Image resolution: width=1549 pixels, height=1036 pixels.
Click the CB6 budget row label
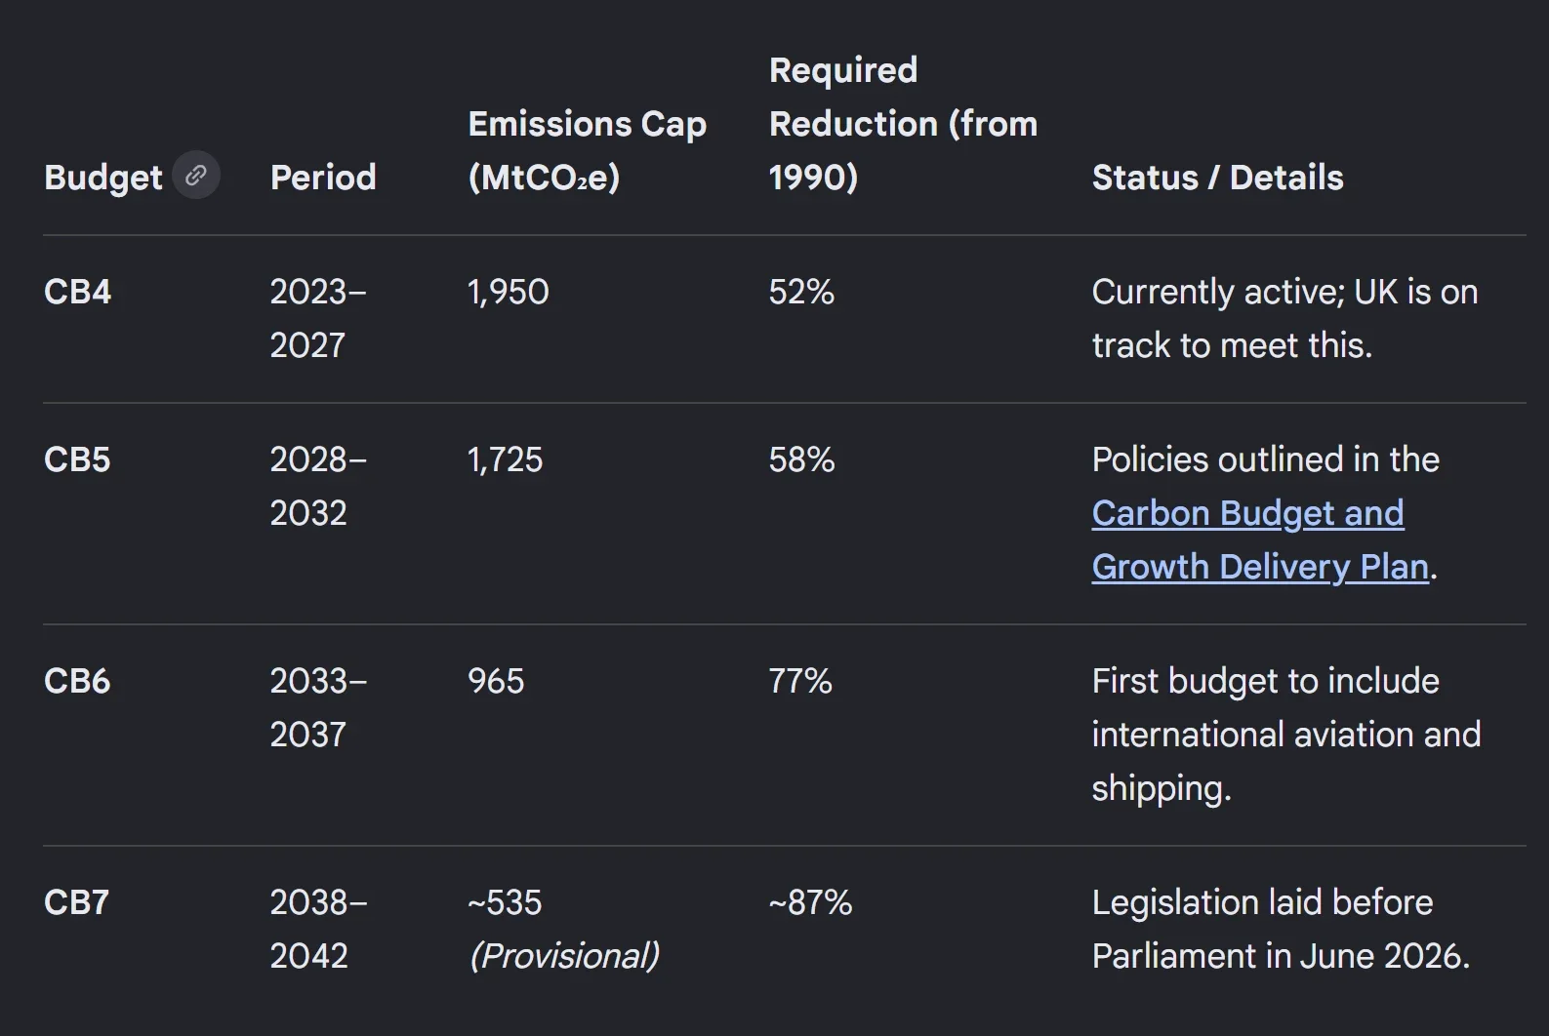click(77, 681)
